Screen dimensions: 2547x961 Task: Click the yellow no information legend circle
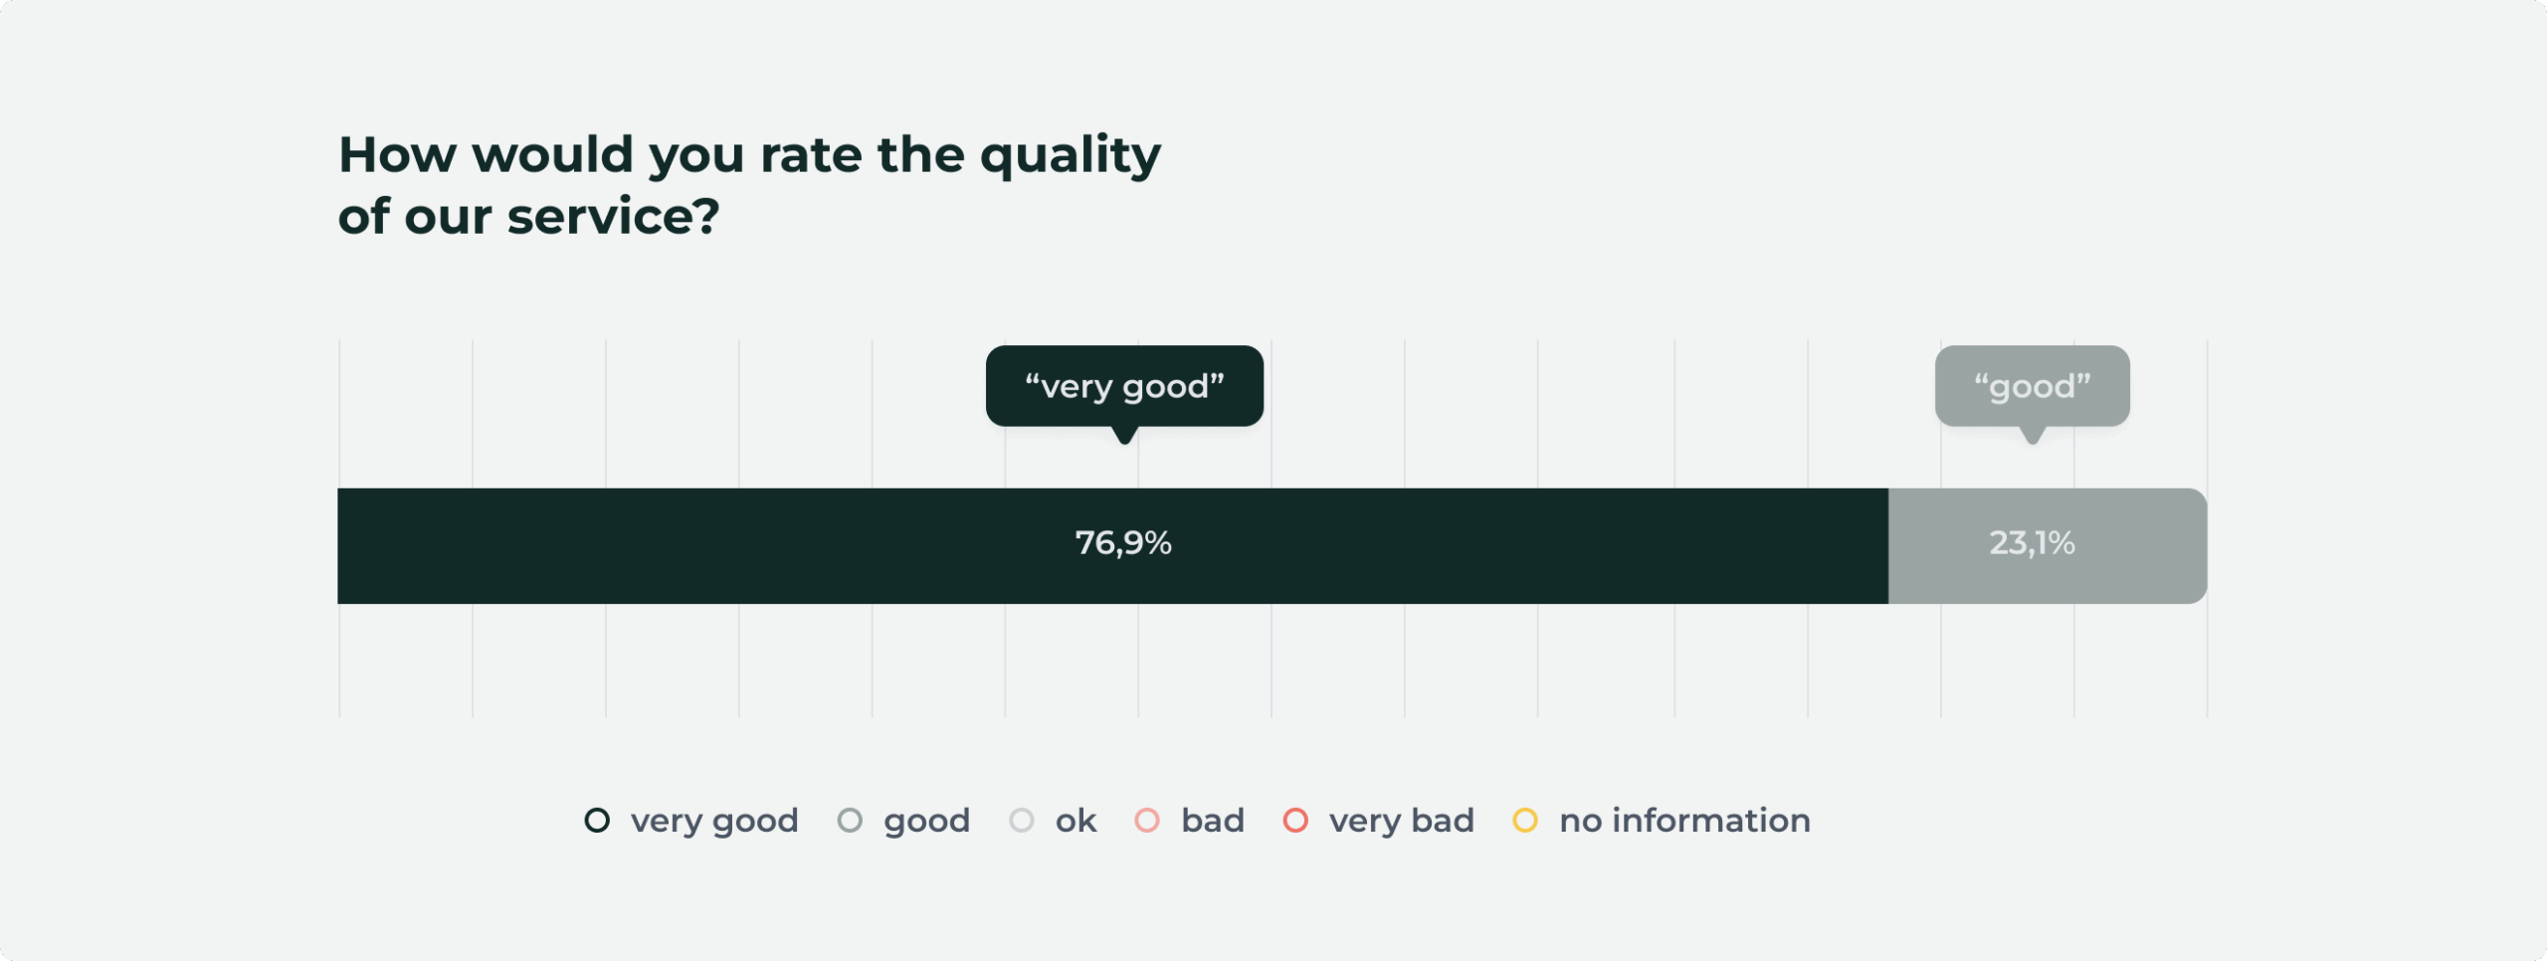[1525, 821]
